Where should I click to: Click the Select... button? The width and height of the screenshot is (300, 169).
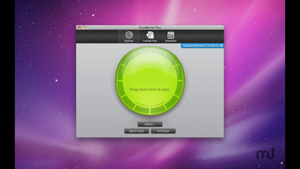150,124
